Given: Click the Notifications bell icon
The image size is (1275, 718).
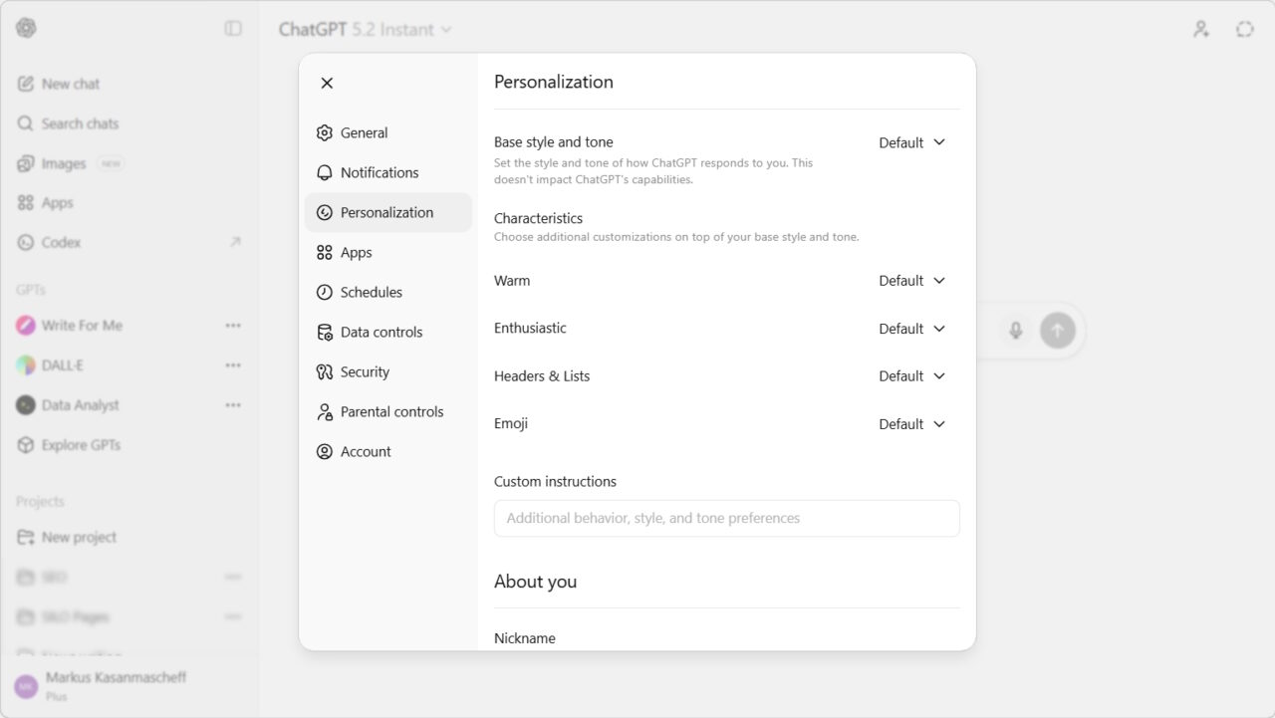Looking at the screenshot, I should click(324, 172).
